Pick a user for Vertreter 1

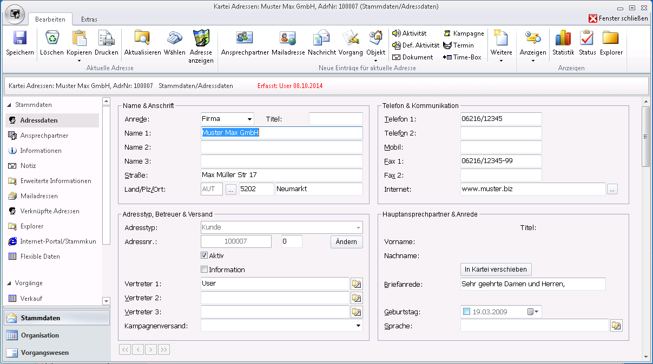click(x=357, y=284)
